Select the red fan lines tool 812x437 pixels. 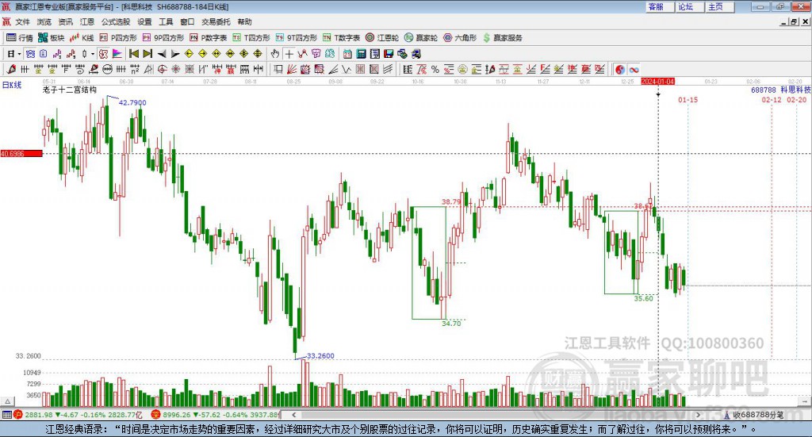[x=292, y=69]
